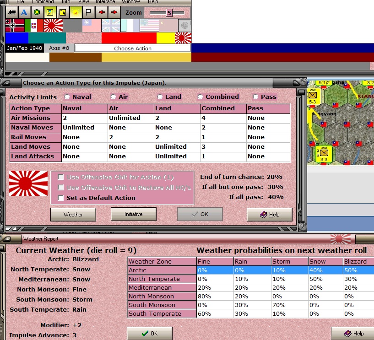
Task: Select the Soviet flag in the nation row
Action: coord(168,26)
